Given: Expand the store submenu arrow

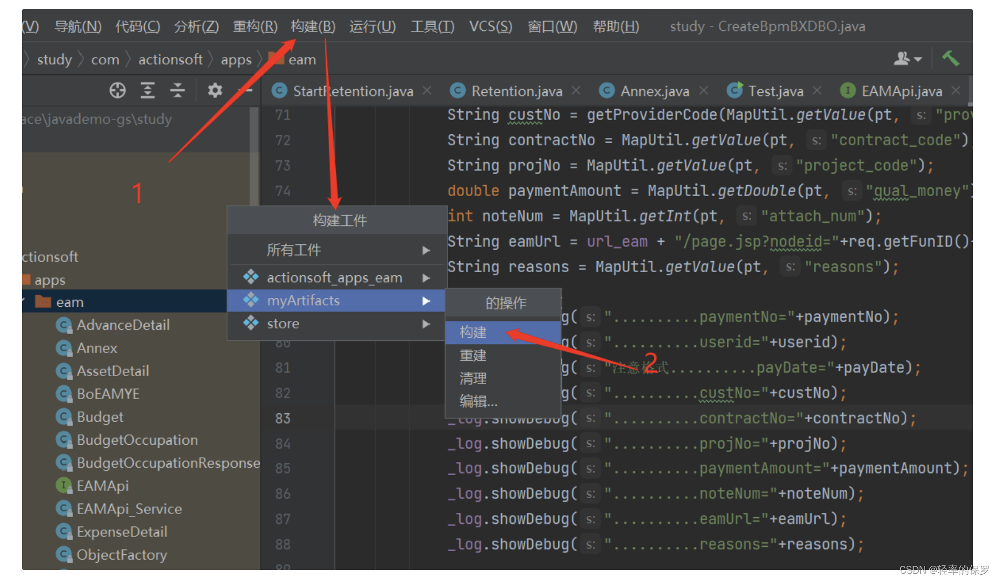Looking at the screenshot, I should (426, 324).
